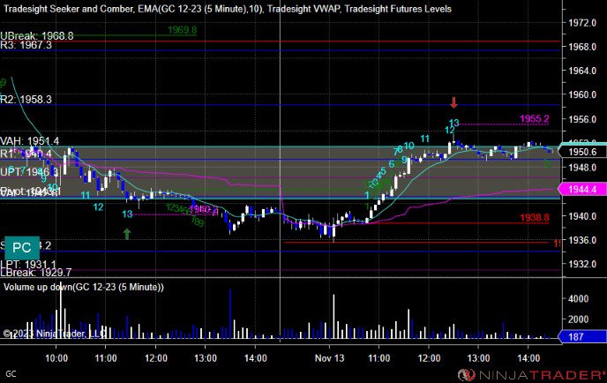The height and width of the screenshot is (383, 607).
Task: Click the cyan 13 count near green arrow
Action: [x=127, y=214]
